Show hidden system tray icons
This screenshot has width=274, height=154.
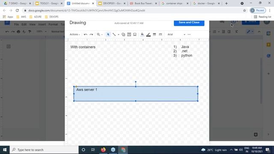click(231, 150)
